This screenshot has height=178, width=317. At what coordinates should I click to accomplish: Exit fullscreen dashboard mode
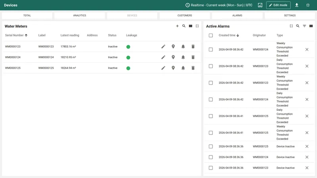[308, 5]
